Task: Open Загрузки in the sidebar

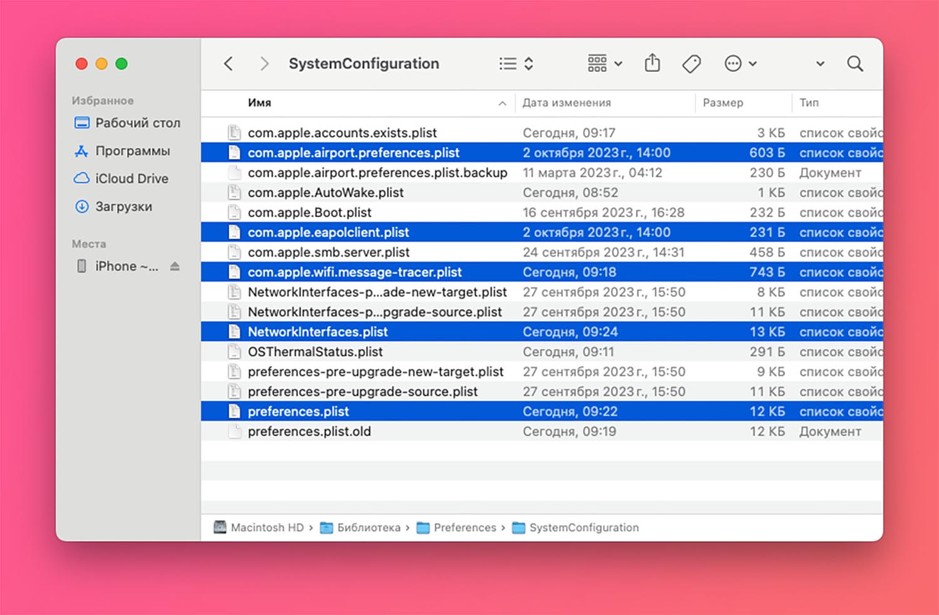Action: (x=123, y=206)
